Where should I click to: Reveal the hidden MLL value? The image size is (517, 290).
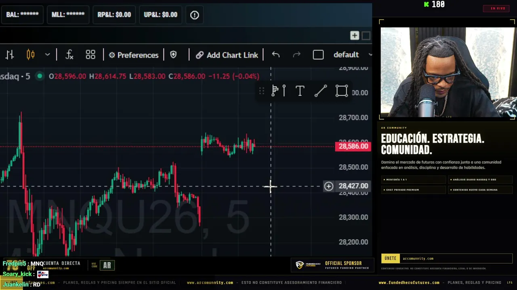coord(68,15)
